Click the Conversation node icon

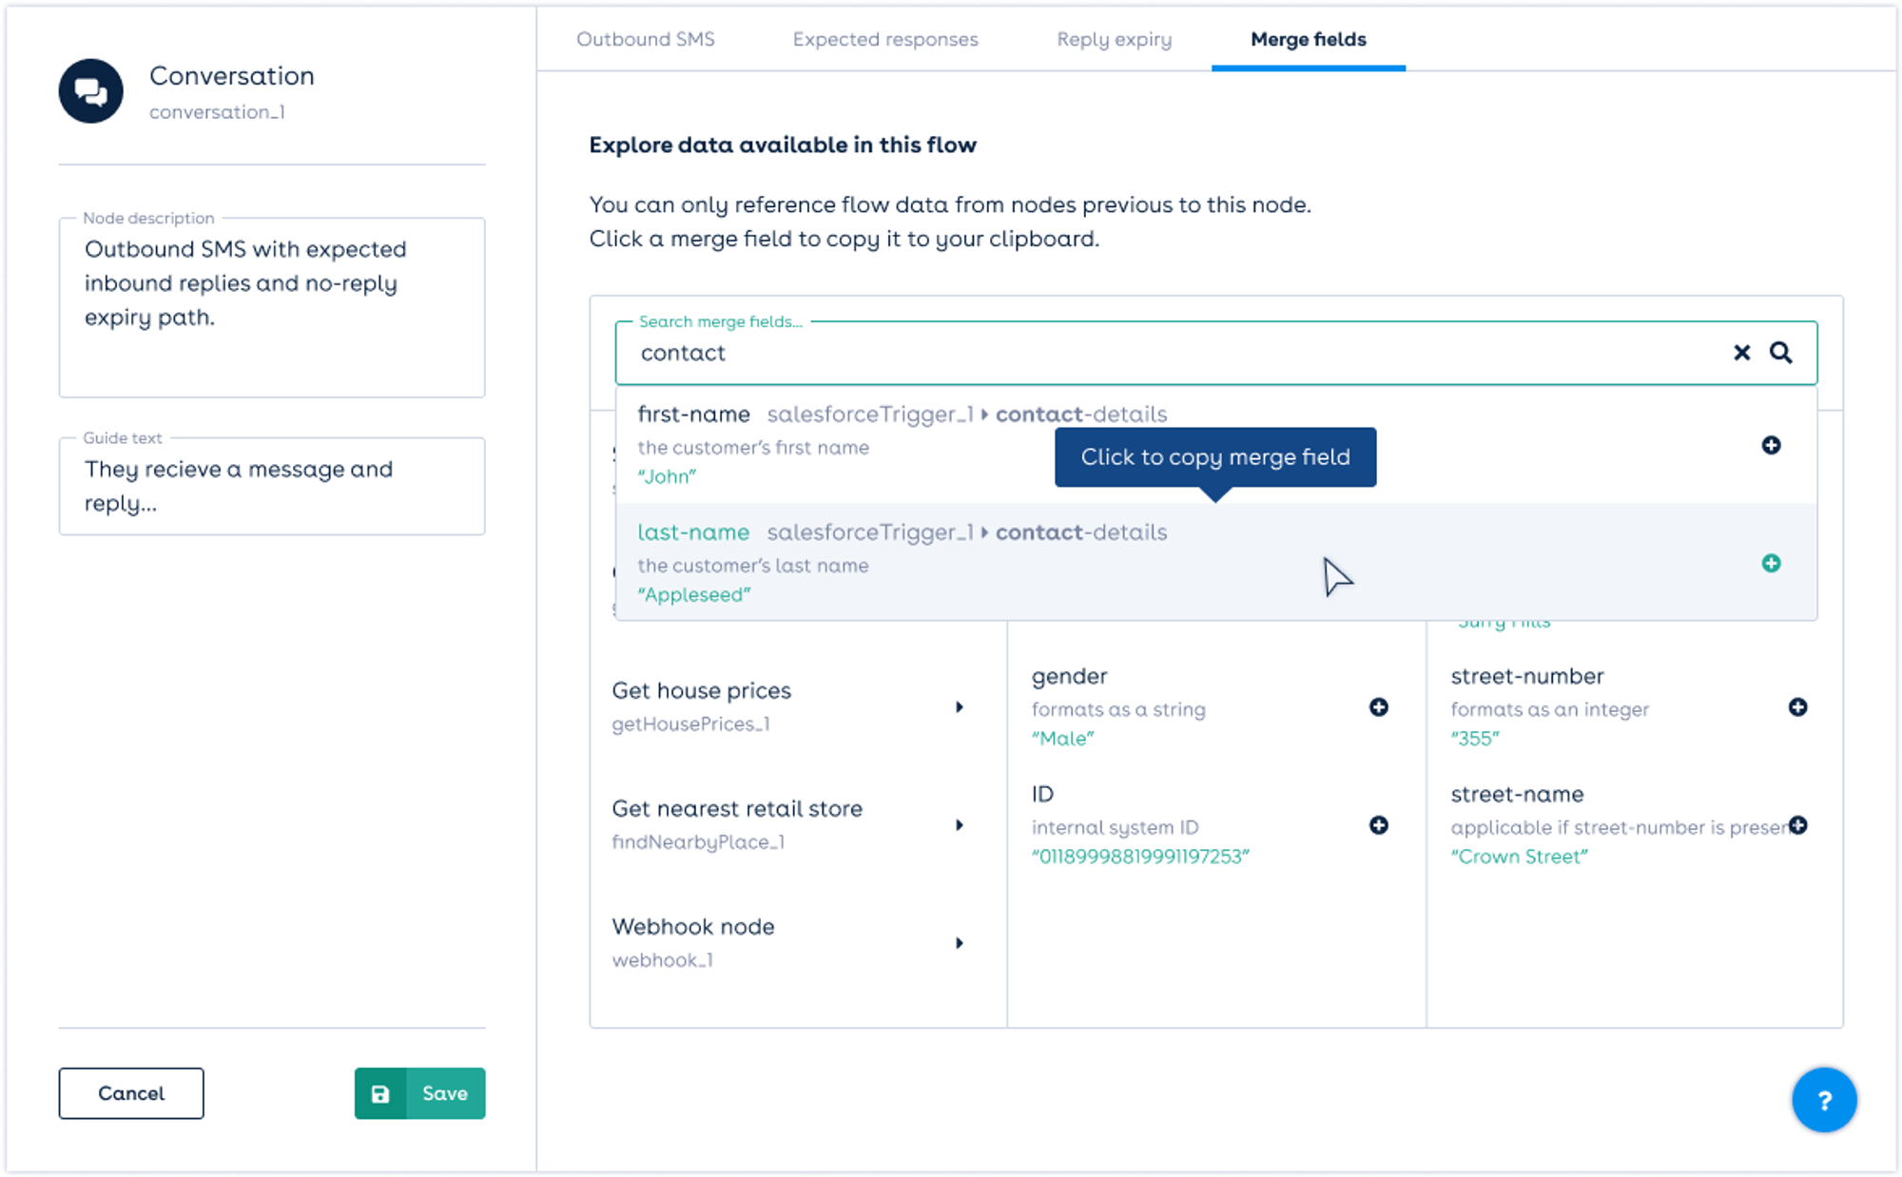(90, 91)
